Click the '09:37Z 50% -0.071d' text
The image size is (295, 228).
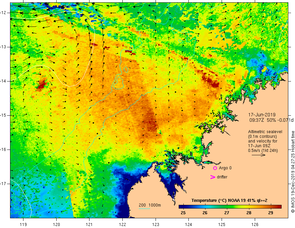[272, 120]
